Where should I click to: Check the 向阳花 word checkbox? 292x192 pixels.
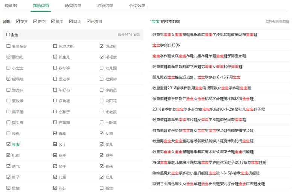(102, 100)
